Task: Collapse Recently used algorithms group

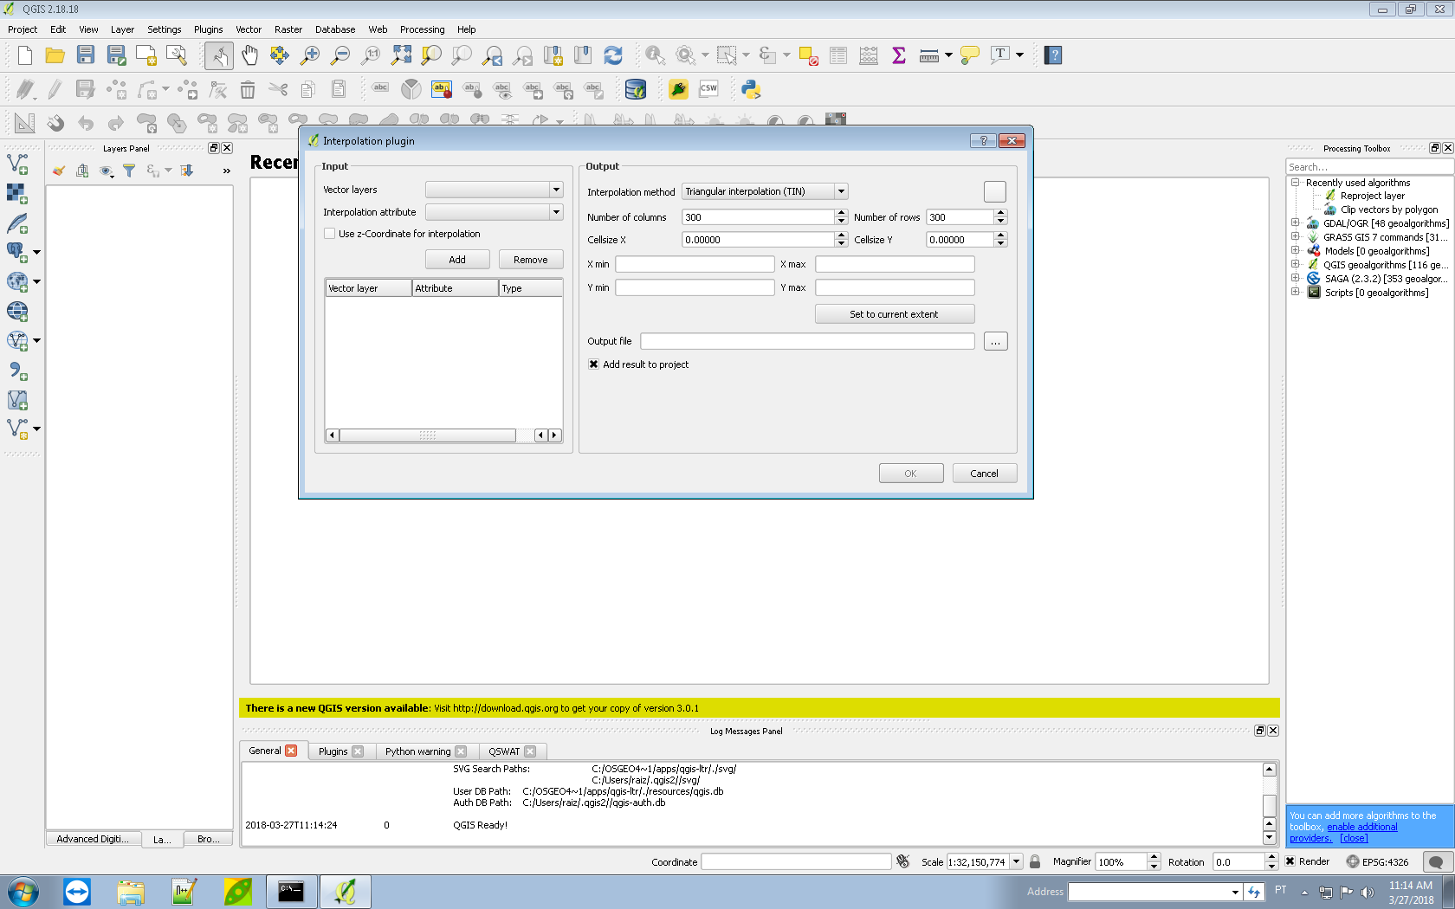Action: click(x=1296, y=182)
